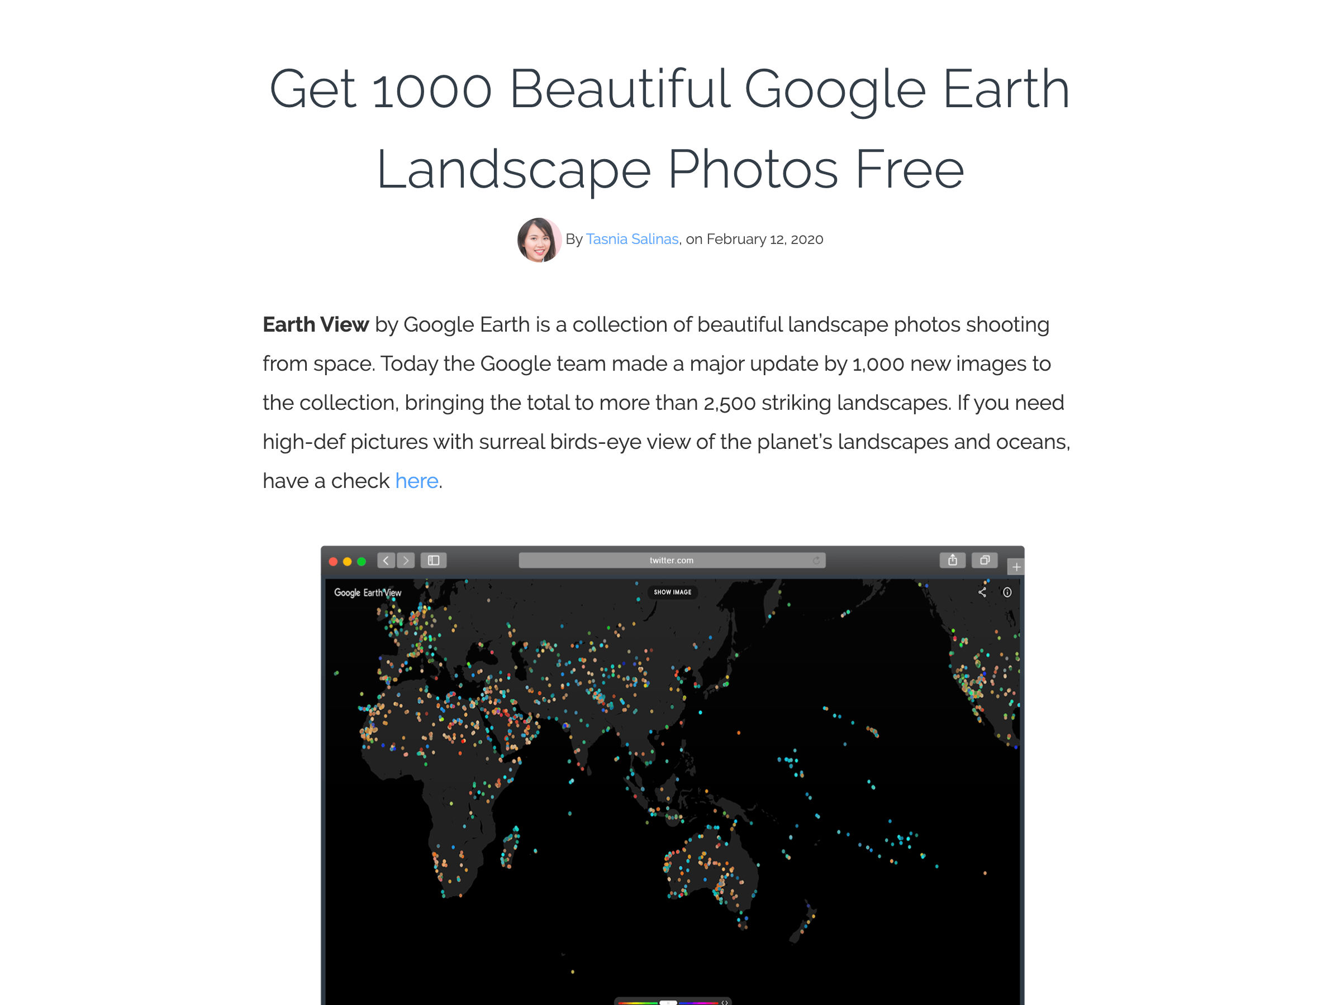Click the Earth View info icon
This screenshot has width=1341, height=1005.
point(1007,592)
